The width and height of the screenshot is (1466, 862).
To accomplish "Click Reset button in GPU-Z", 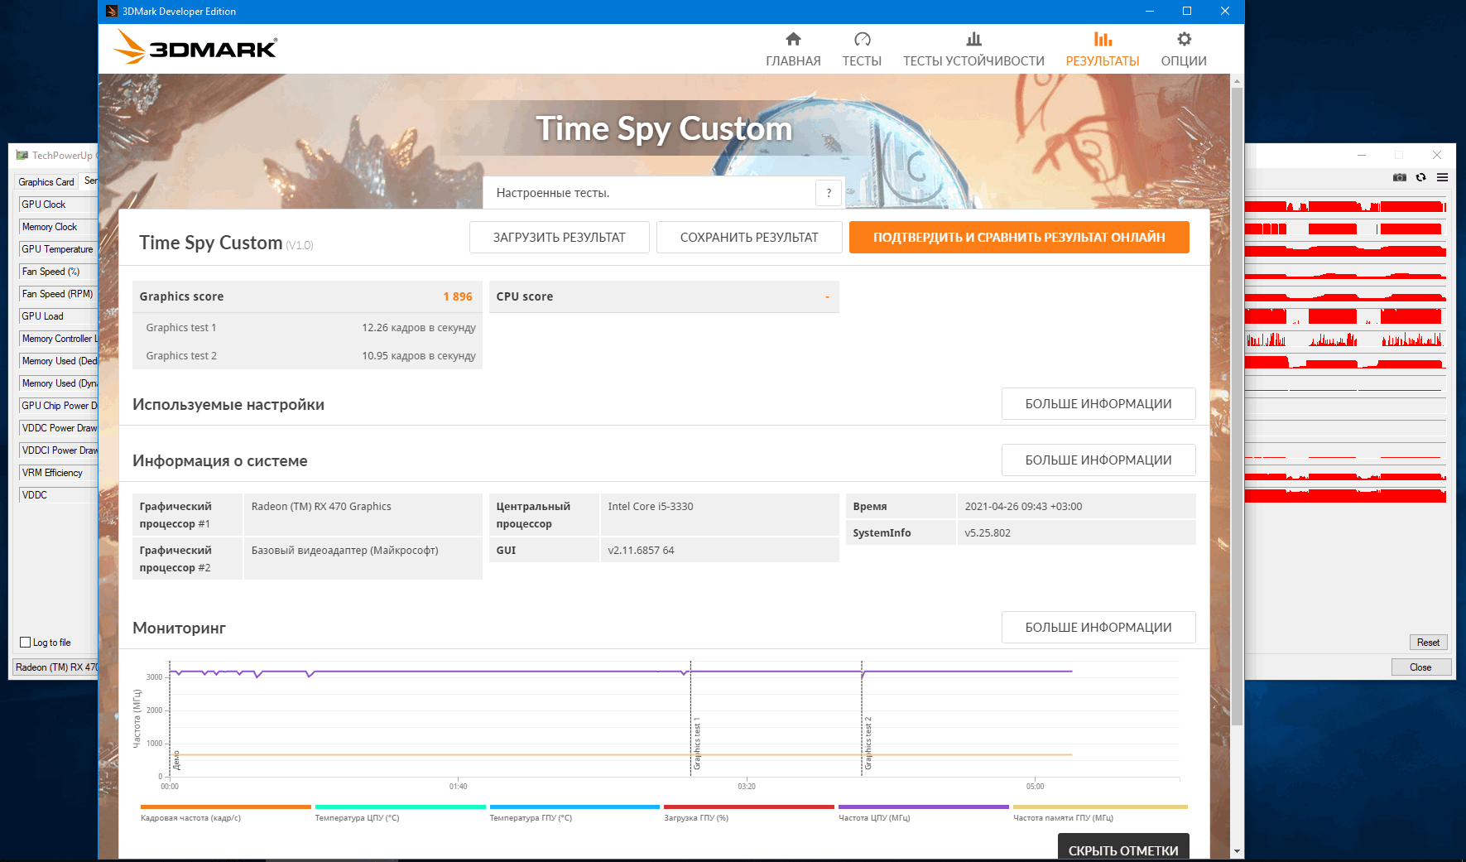I will click(1428, 643).
